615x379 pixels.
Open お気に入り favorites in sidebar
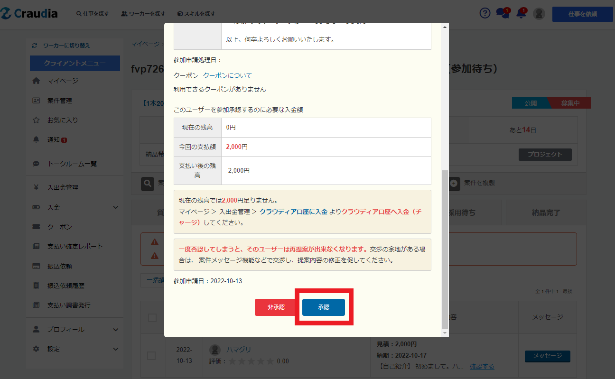[63, 120]
